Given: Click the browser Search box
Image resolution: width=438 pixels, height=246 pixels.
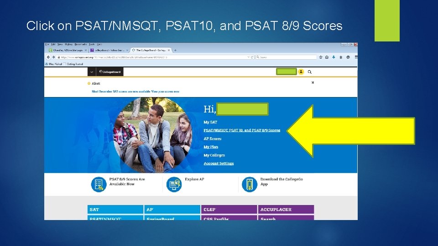Looking at the screenshot, I should 286,57.
